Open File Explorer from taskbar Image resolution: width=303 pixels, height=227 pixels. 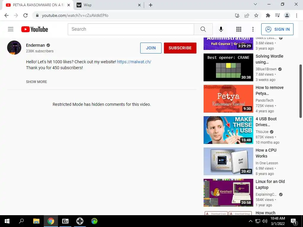pos(36,221)
